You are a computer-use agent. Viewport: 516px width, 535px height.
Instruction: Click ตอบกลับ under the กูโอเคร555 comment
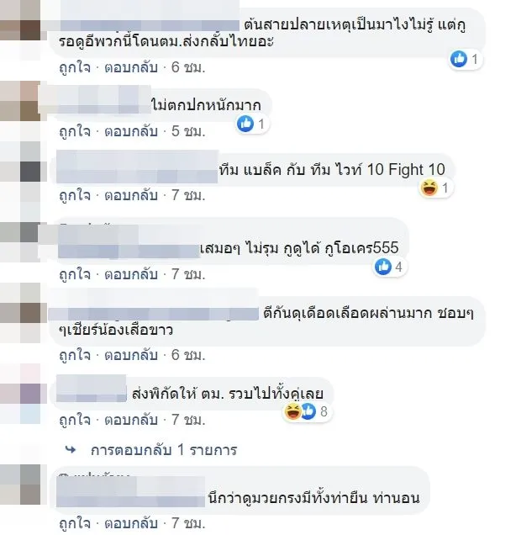[131, 274]
